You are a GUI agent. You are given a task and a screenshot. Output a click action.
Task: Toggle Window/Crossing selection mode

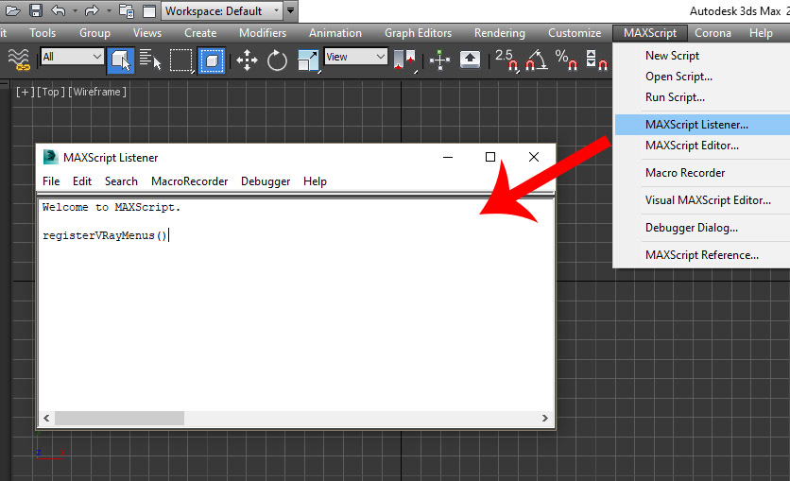click(x=212, y=60)
